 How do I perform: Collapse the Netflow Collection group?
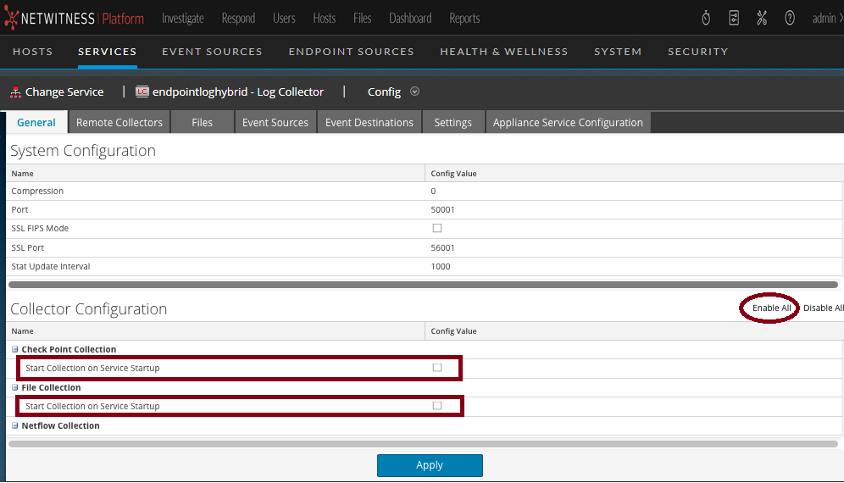pyautogui.click(x=15, y=425)
